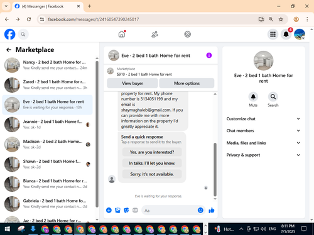Open the Facebook search magnifier

[23, 34]
